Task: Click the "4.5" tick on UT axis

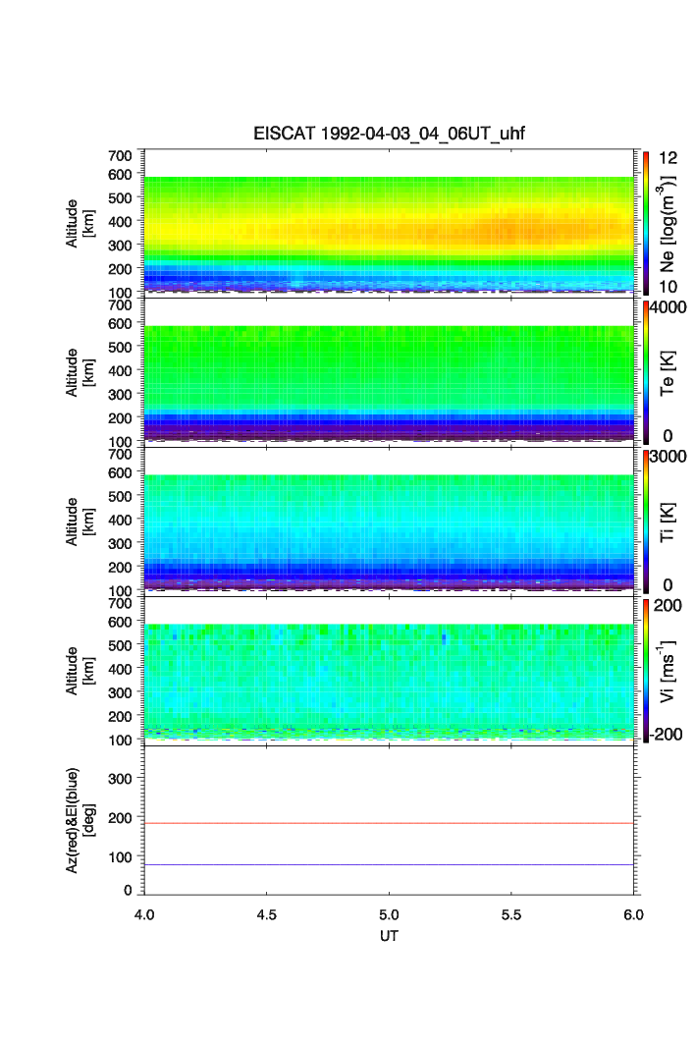Action: pyautogui.click(x=266, y=914)
